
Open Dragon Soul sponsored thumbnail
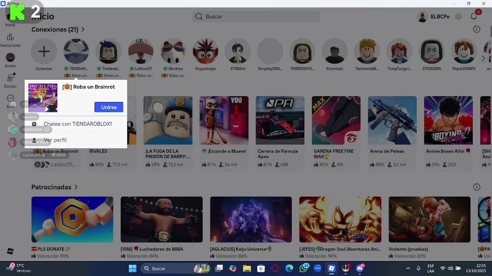click(x=340, y=220)
